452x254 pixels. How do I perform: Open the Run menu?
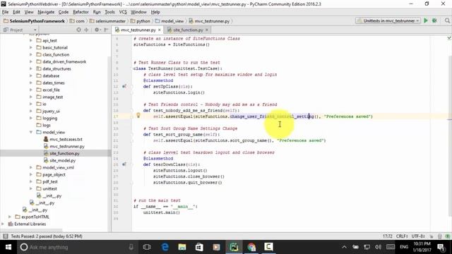(97, 12)
